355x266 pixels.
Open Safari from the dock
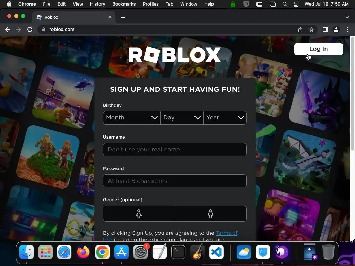point(64,252)
